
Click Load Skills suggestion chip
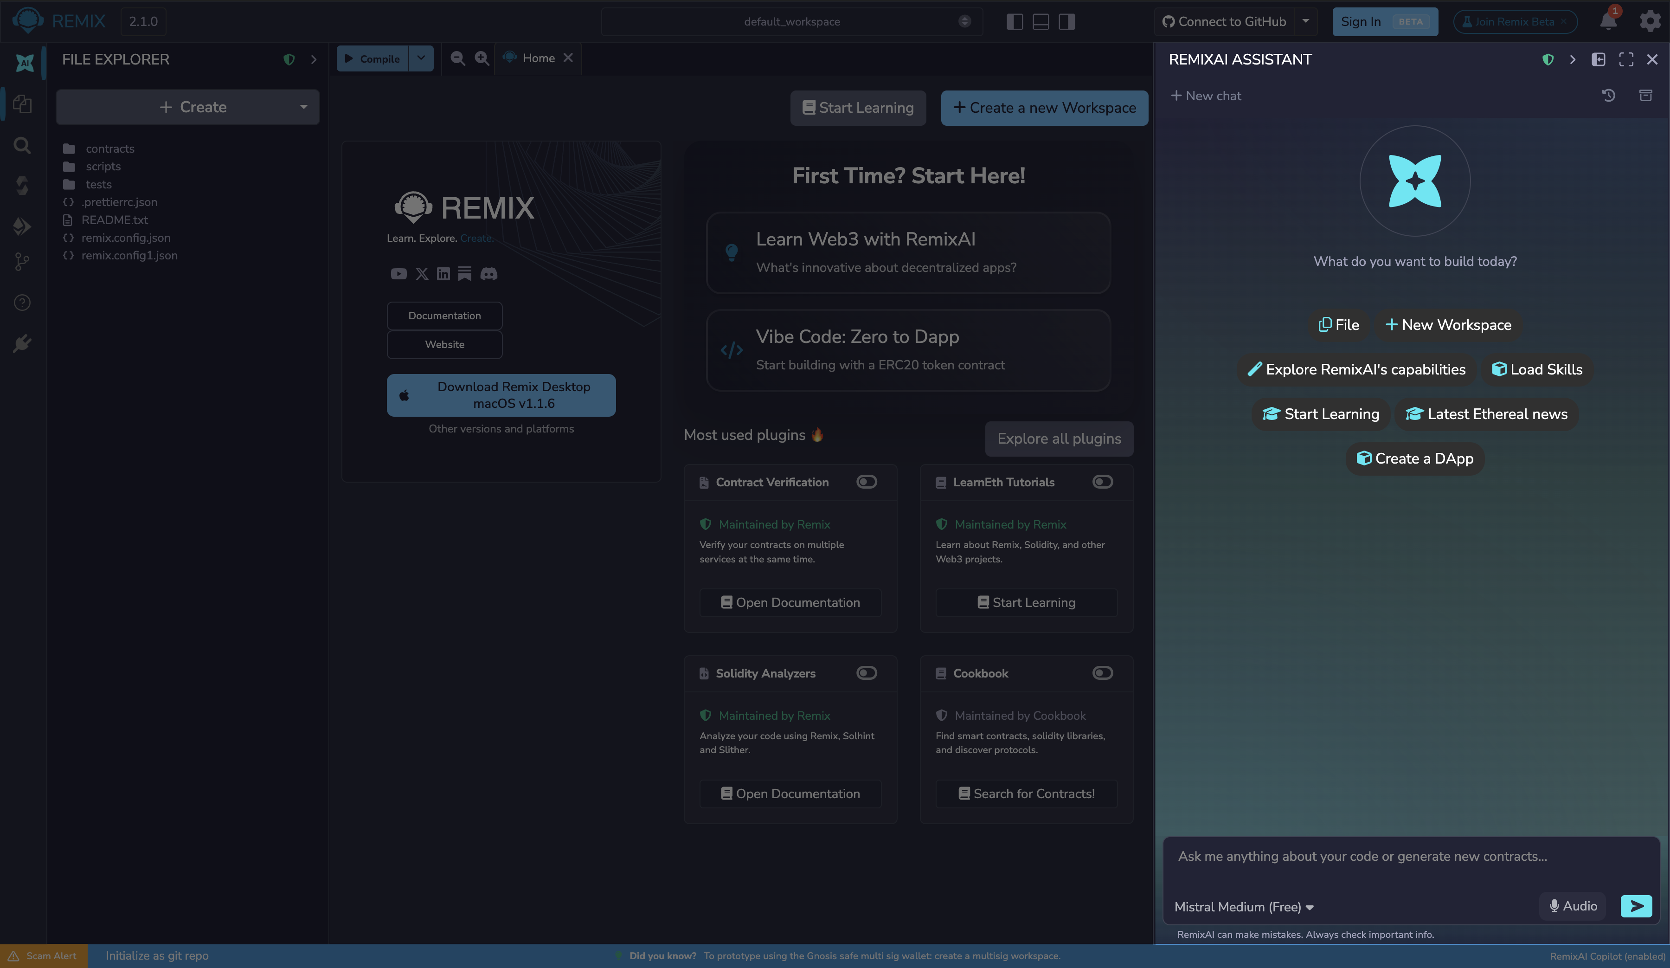(x=1537, y=369)
